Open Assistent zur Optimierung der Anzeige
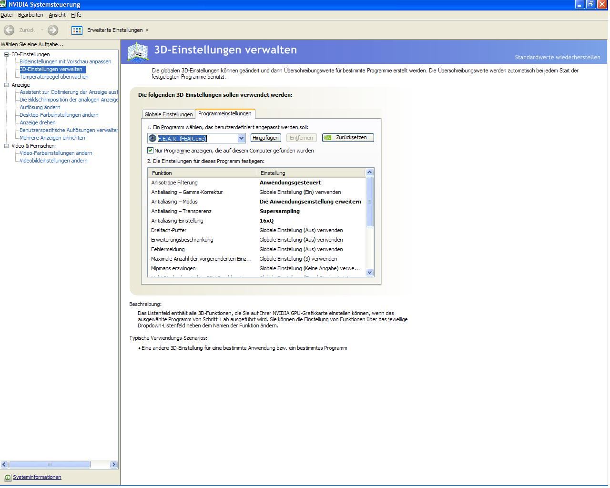610x488 pixels. 69,92
